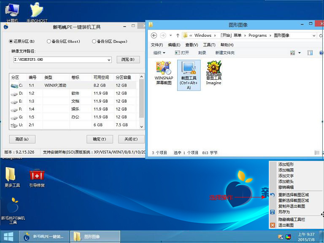
Task: Select the G: 办公 partition row
Action: click(73, 117)
